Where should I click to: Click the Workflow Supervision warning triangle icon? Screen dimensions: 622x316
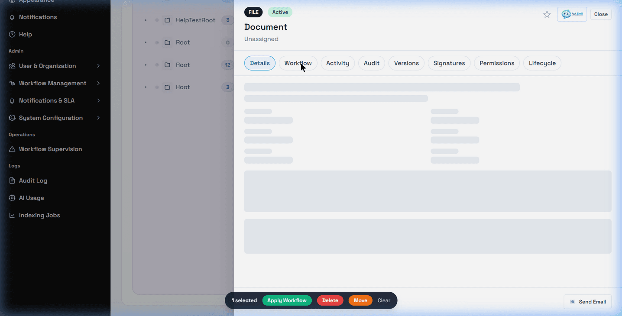click(12, 149)
